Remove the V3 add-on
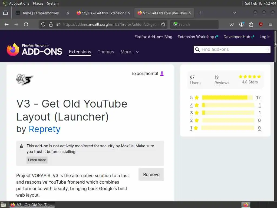Screen dimensions: 277x208 (x=151, y=174)
